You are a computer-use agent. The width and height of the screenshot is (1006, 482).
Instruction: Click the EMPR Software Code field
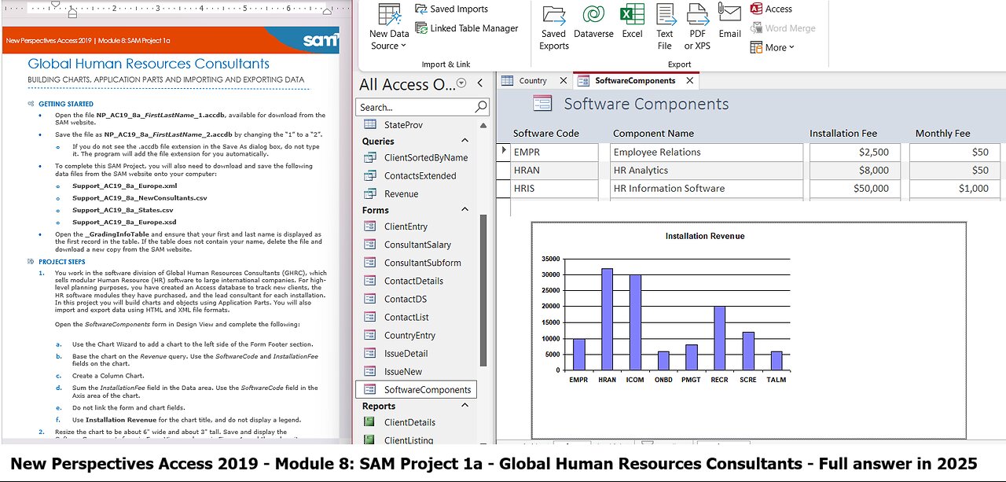coord(554,152)
